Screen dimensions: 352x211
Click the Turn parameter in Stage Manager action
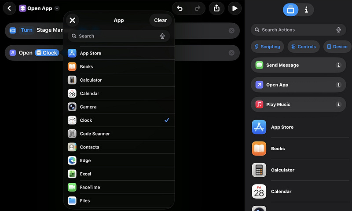[26, 30]
